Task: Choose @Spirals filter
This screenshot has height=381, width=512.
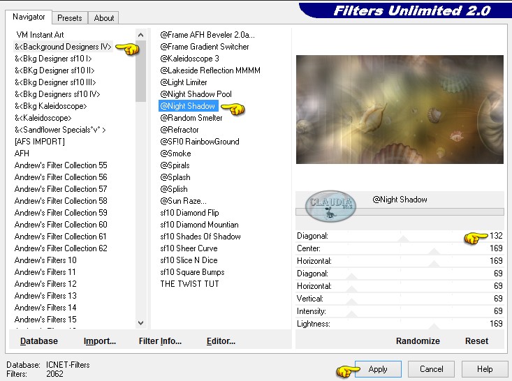Action: tap(175, 165)
